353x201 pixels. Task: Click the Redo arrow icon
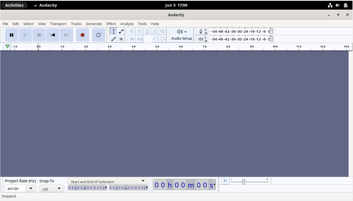163,39
